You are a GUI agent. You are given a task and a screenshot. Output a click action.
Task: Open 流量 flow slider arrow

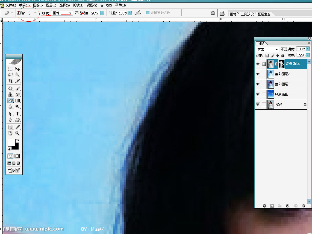coord(129,13)
